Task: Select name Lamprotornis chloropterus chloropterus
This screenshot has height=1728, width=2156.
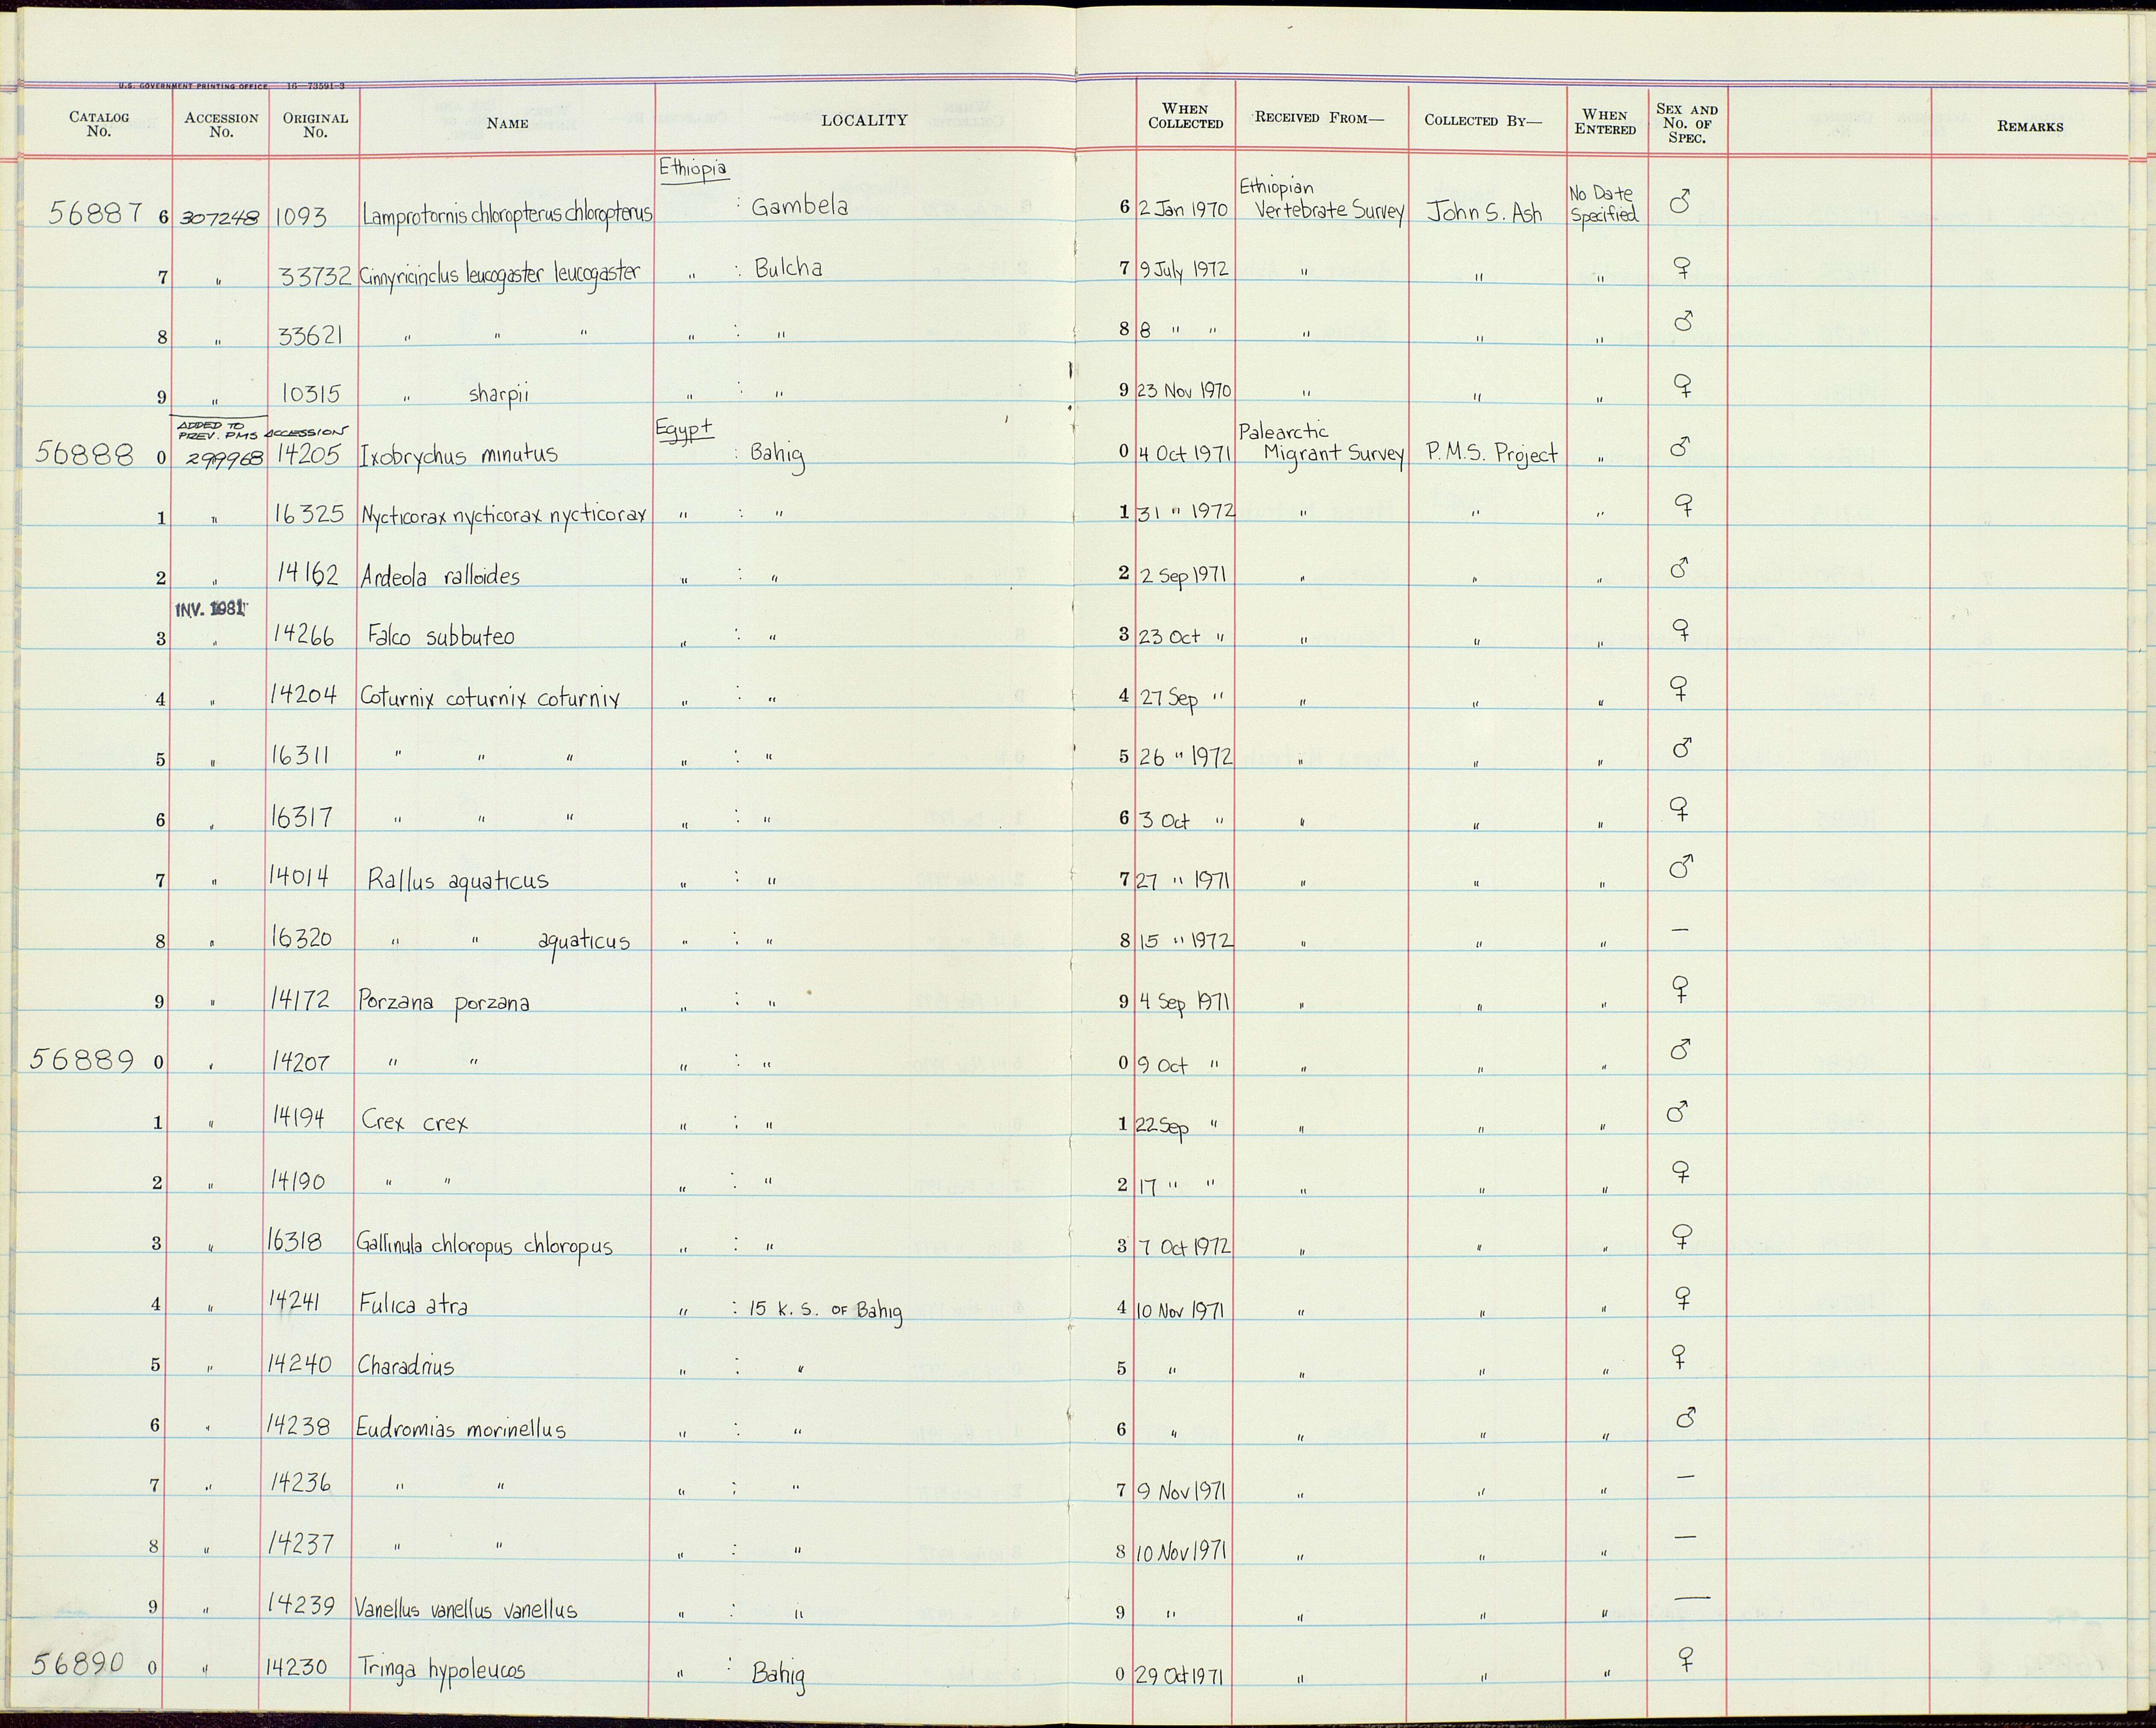Action: [x=508, y=215]
